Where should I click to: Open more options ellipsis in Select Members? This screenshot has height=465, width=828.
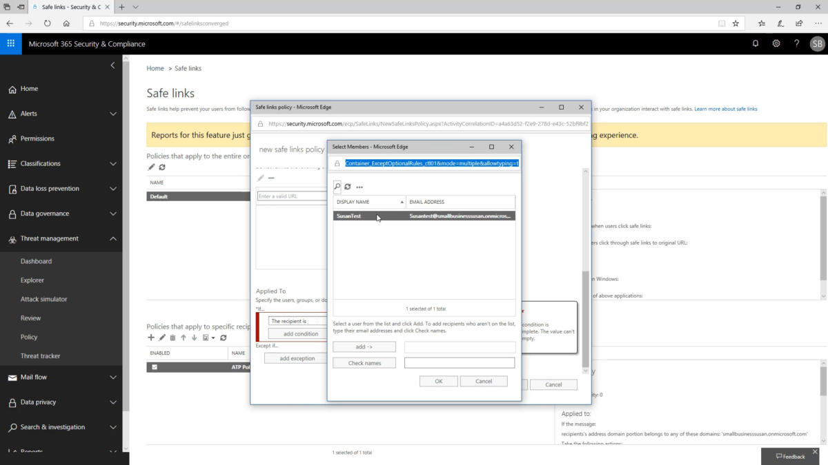coord(359,187)
